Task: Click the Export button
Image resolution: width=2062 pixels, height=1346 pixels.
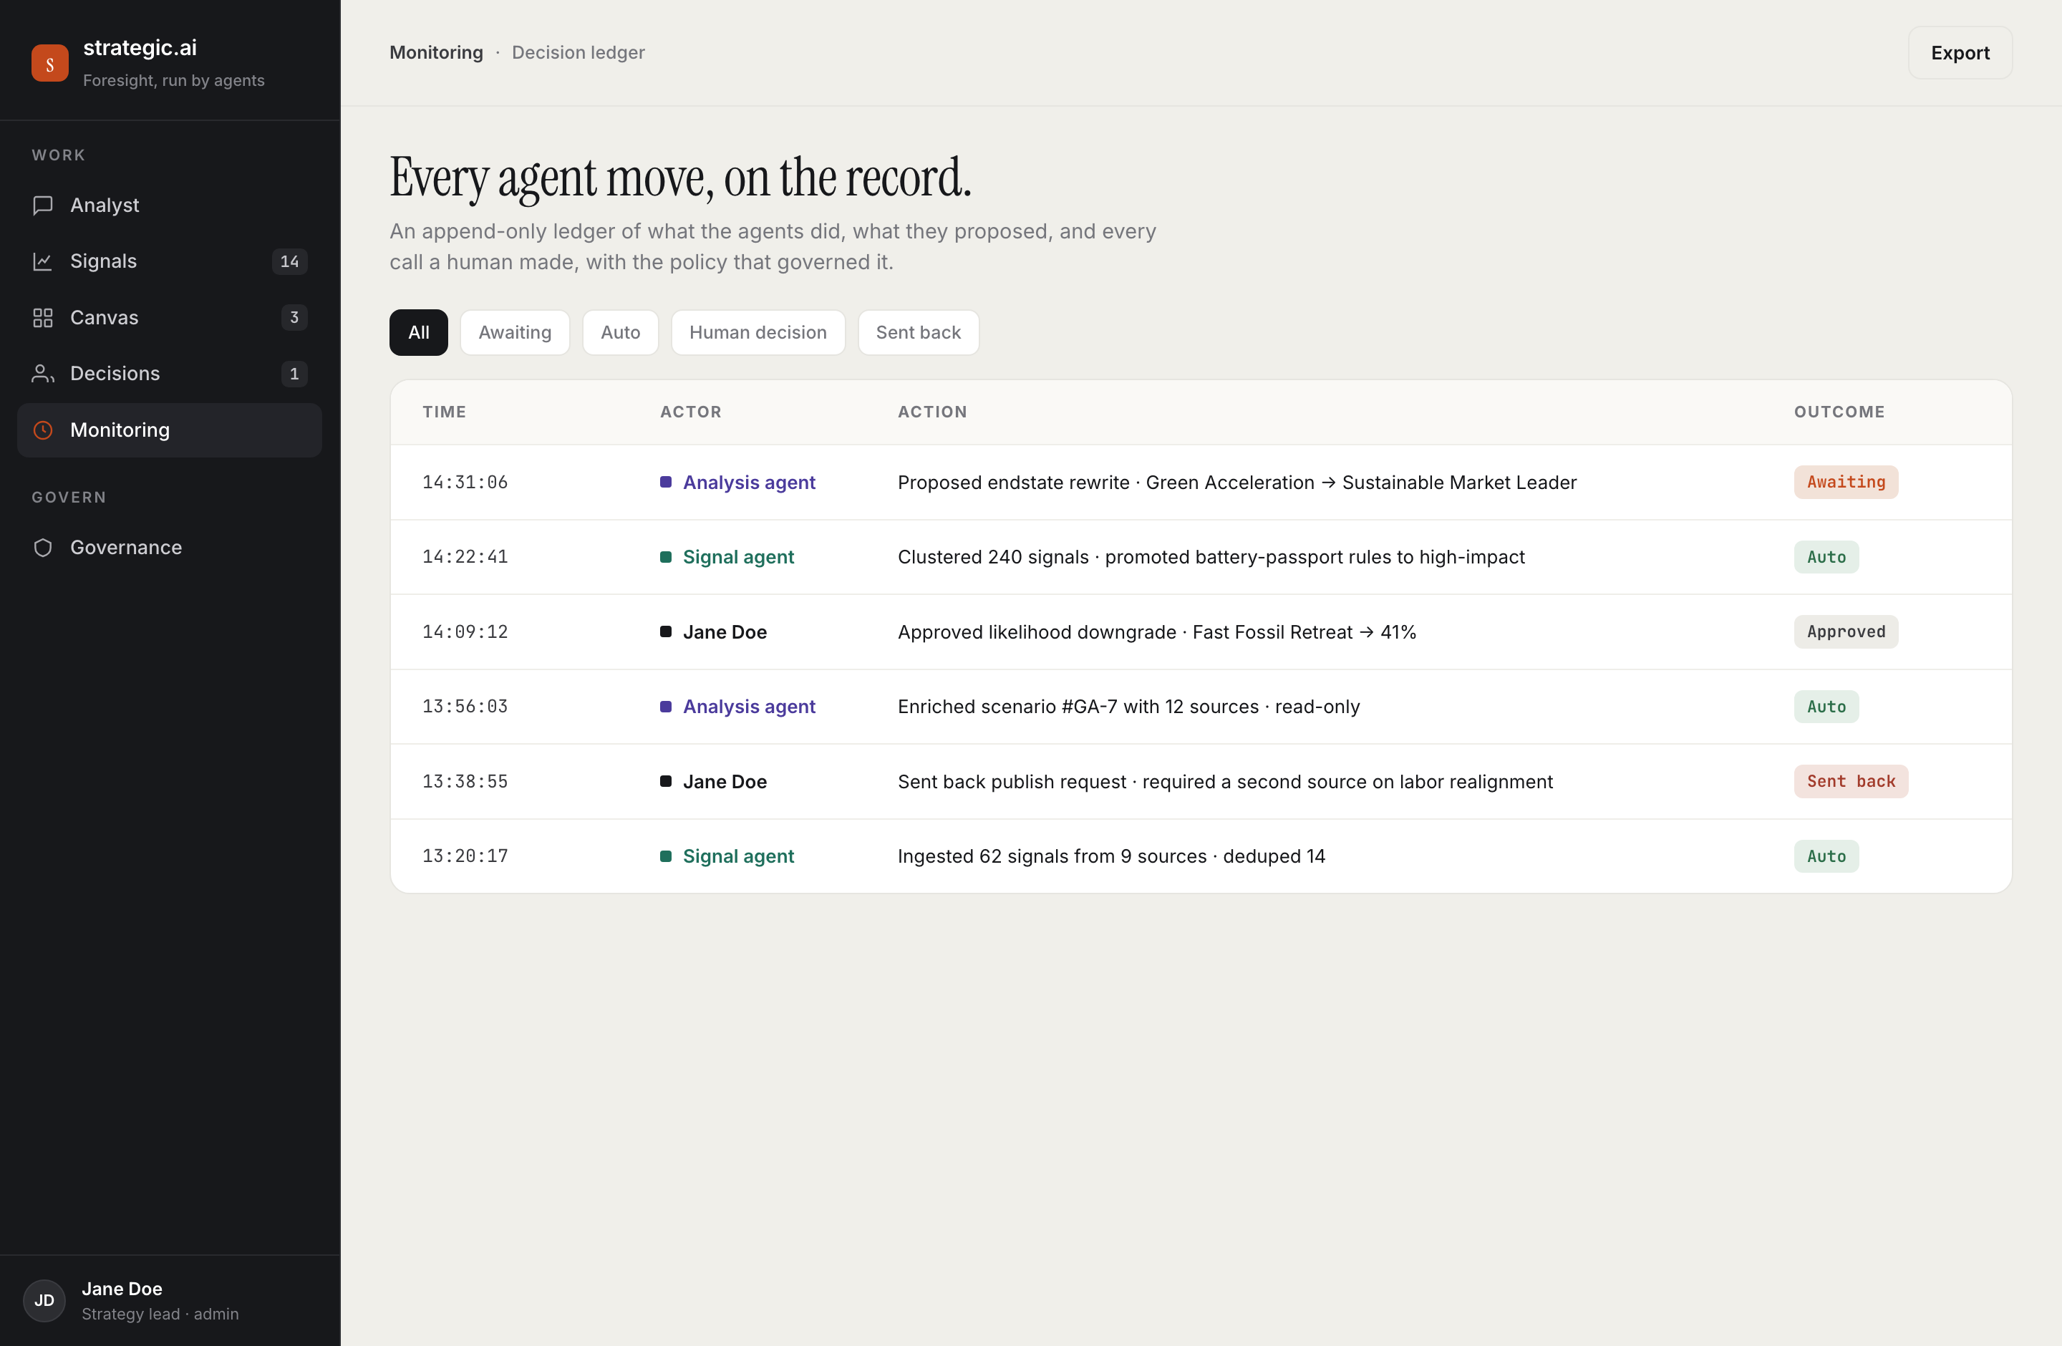Action: [x=1960, y=53]
